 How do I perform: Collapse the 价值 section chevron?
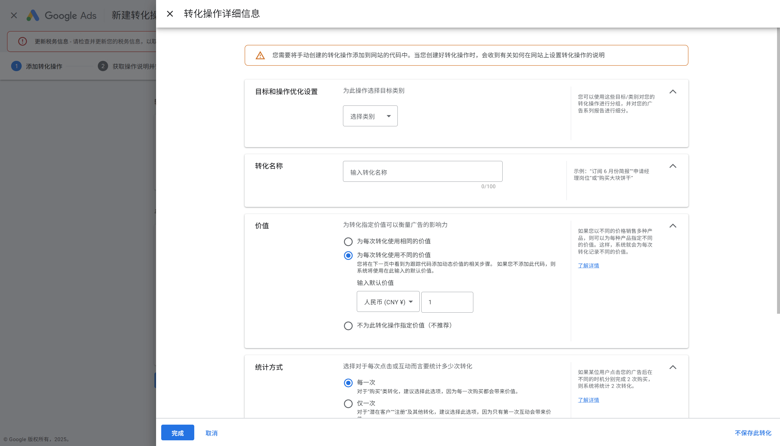point(673,226)
